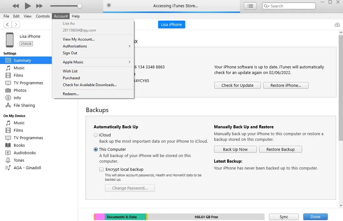Click the Change Password button
This screenshot has height=221, width=343.
tap(130, 188)
